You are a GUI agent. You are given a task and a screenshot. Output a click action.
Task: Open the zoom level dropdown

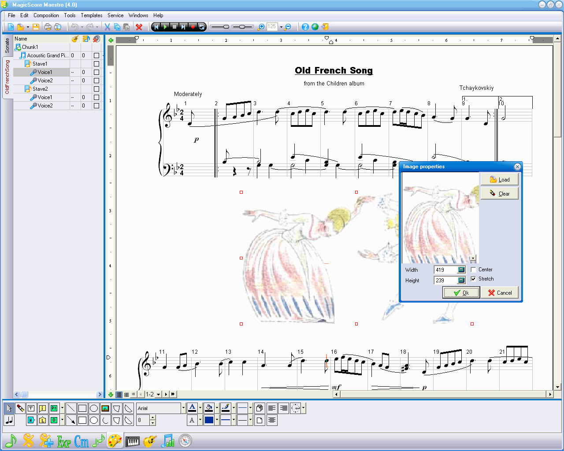point(282,27)
